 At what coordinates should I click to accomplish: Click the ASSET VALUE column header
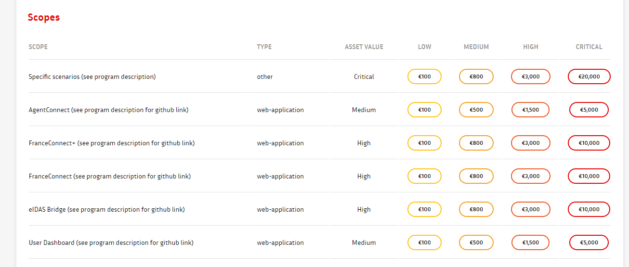364,47
